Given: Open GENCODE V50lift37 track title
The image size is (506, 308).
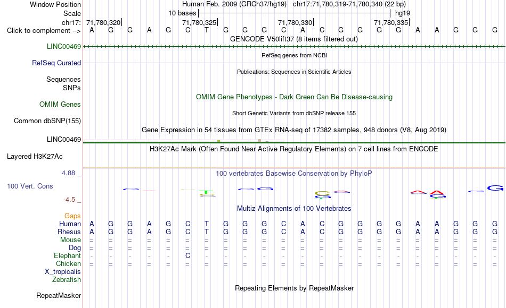Looking at the screenshot, I should (x=294, y=39).
